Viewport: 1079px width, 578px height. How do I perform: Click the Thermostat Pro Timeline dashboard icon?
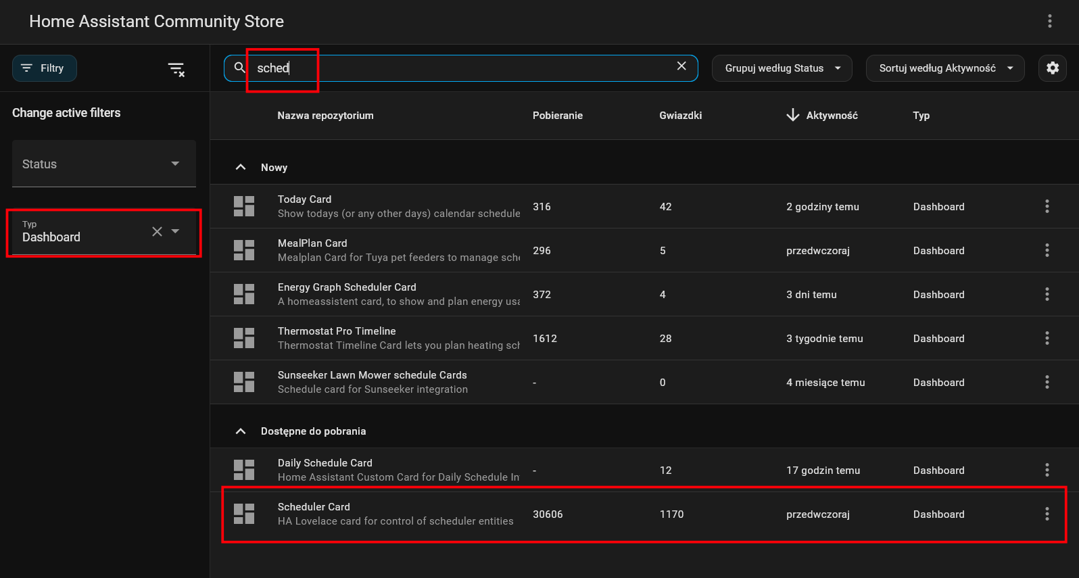pos(244,338)
